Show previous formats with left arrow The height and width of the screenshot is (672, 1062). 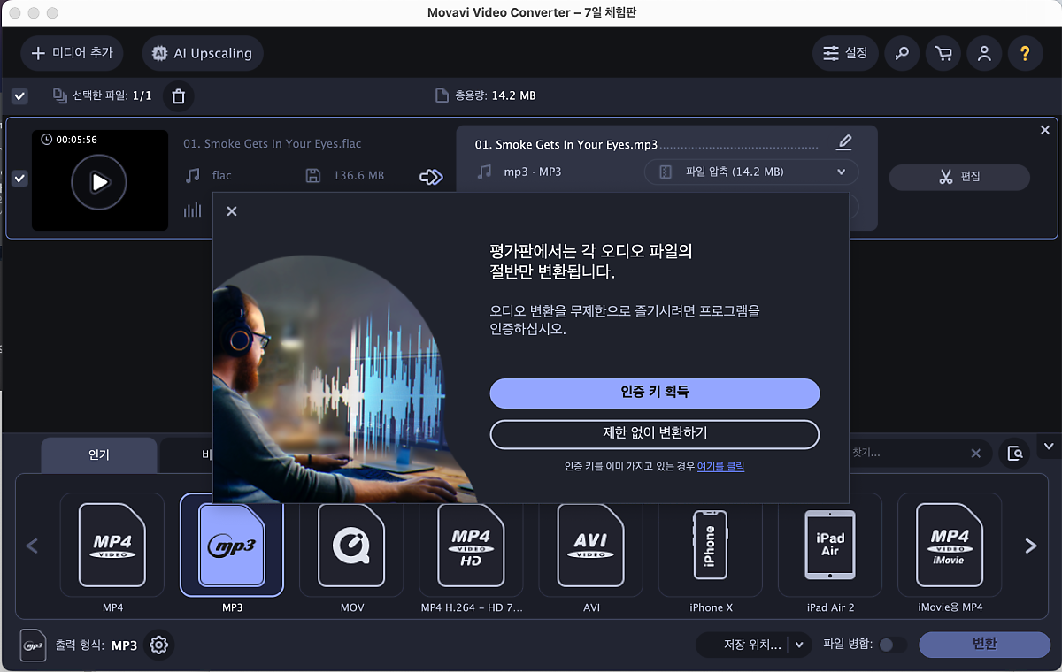(x=33, y=546)
